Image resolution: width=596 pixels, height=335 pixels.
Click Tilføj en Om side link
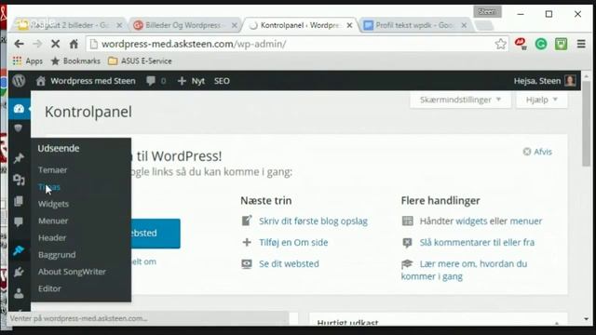pos(293,242)
